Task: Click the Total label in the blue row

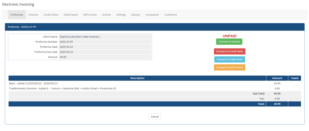Action: coord(261,104)
